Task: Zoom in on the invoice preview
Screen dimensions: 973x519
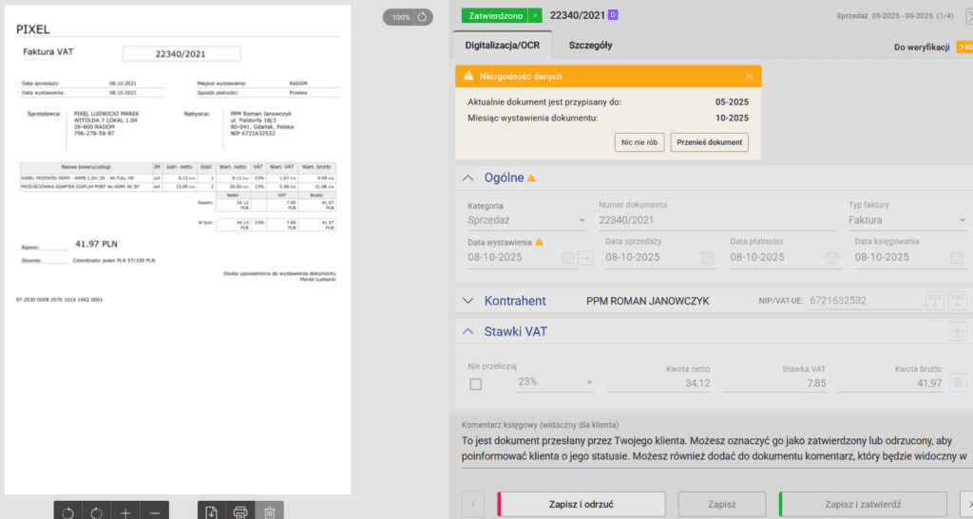Action: 125,512
